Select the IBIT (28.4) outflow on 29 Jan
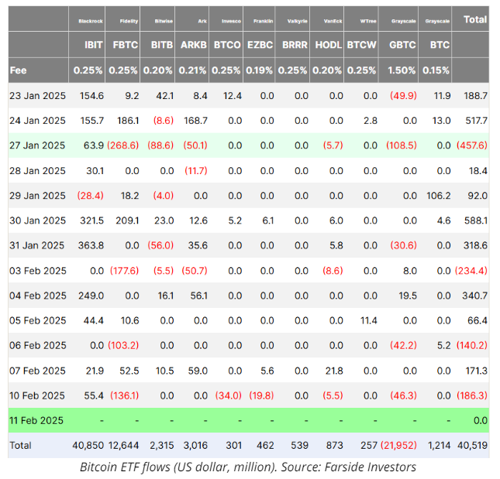Image resolution: width=500 pixels, height=479 pixels. pos(90,196)
